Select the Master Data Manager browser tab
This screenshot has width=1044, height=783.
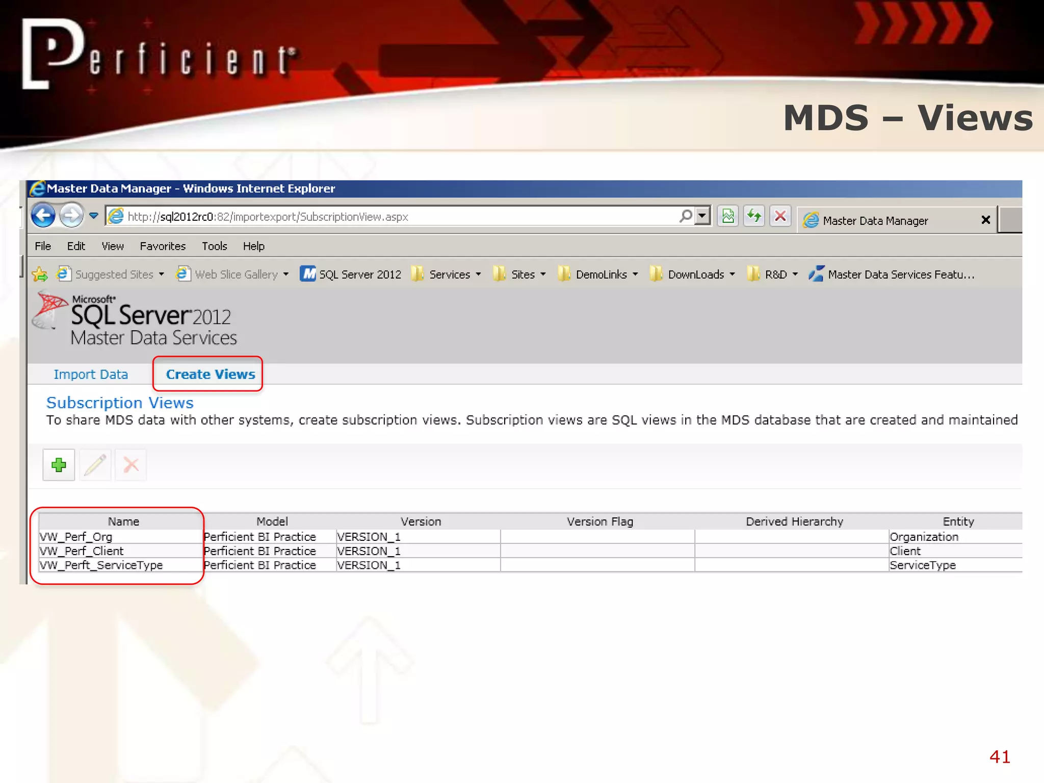point(897,220)
